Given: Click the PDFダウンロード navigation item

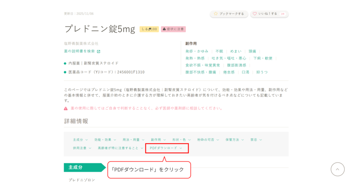Looking at the screenshot, I should pos(166,148).
